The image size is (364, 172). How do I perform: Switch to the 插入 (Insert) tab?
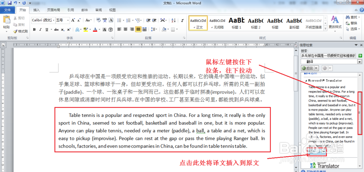36,10
